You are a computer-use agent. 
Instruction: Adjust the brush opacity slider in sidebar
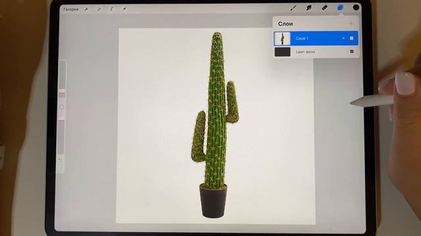(61, 137)
